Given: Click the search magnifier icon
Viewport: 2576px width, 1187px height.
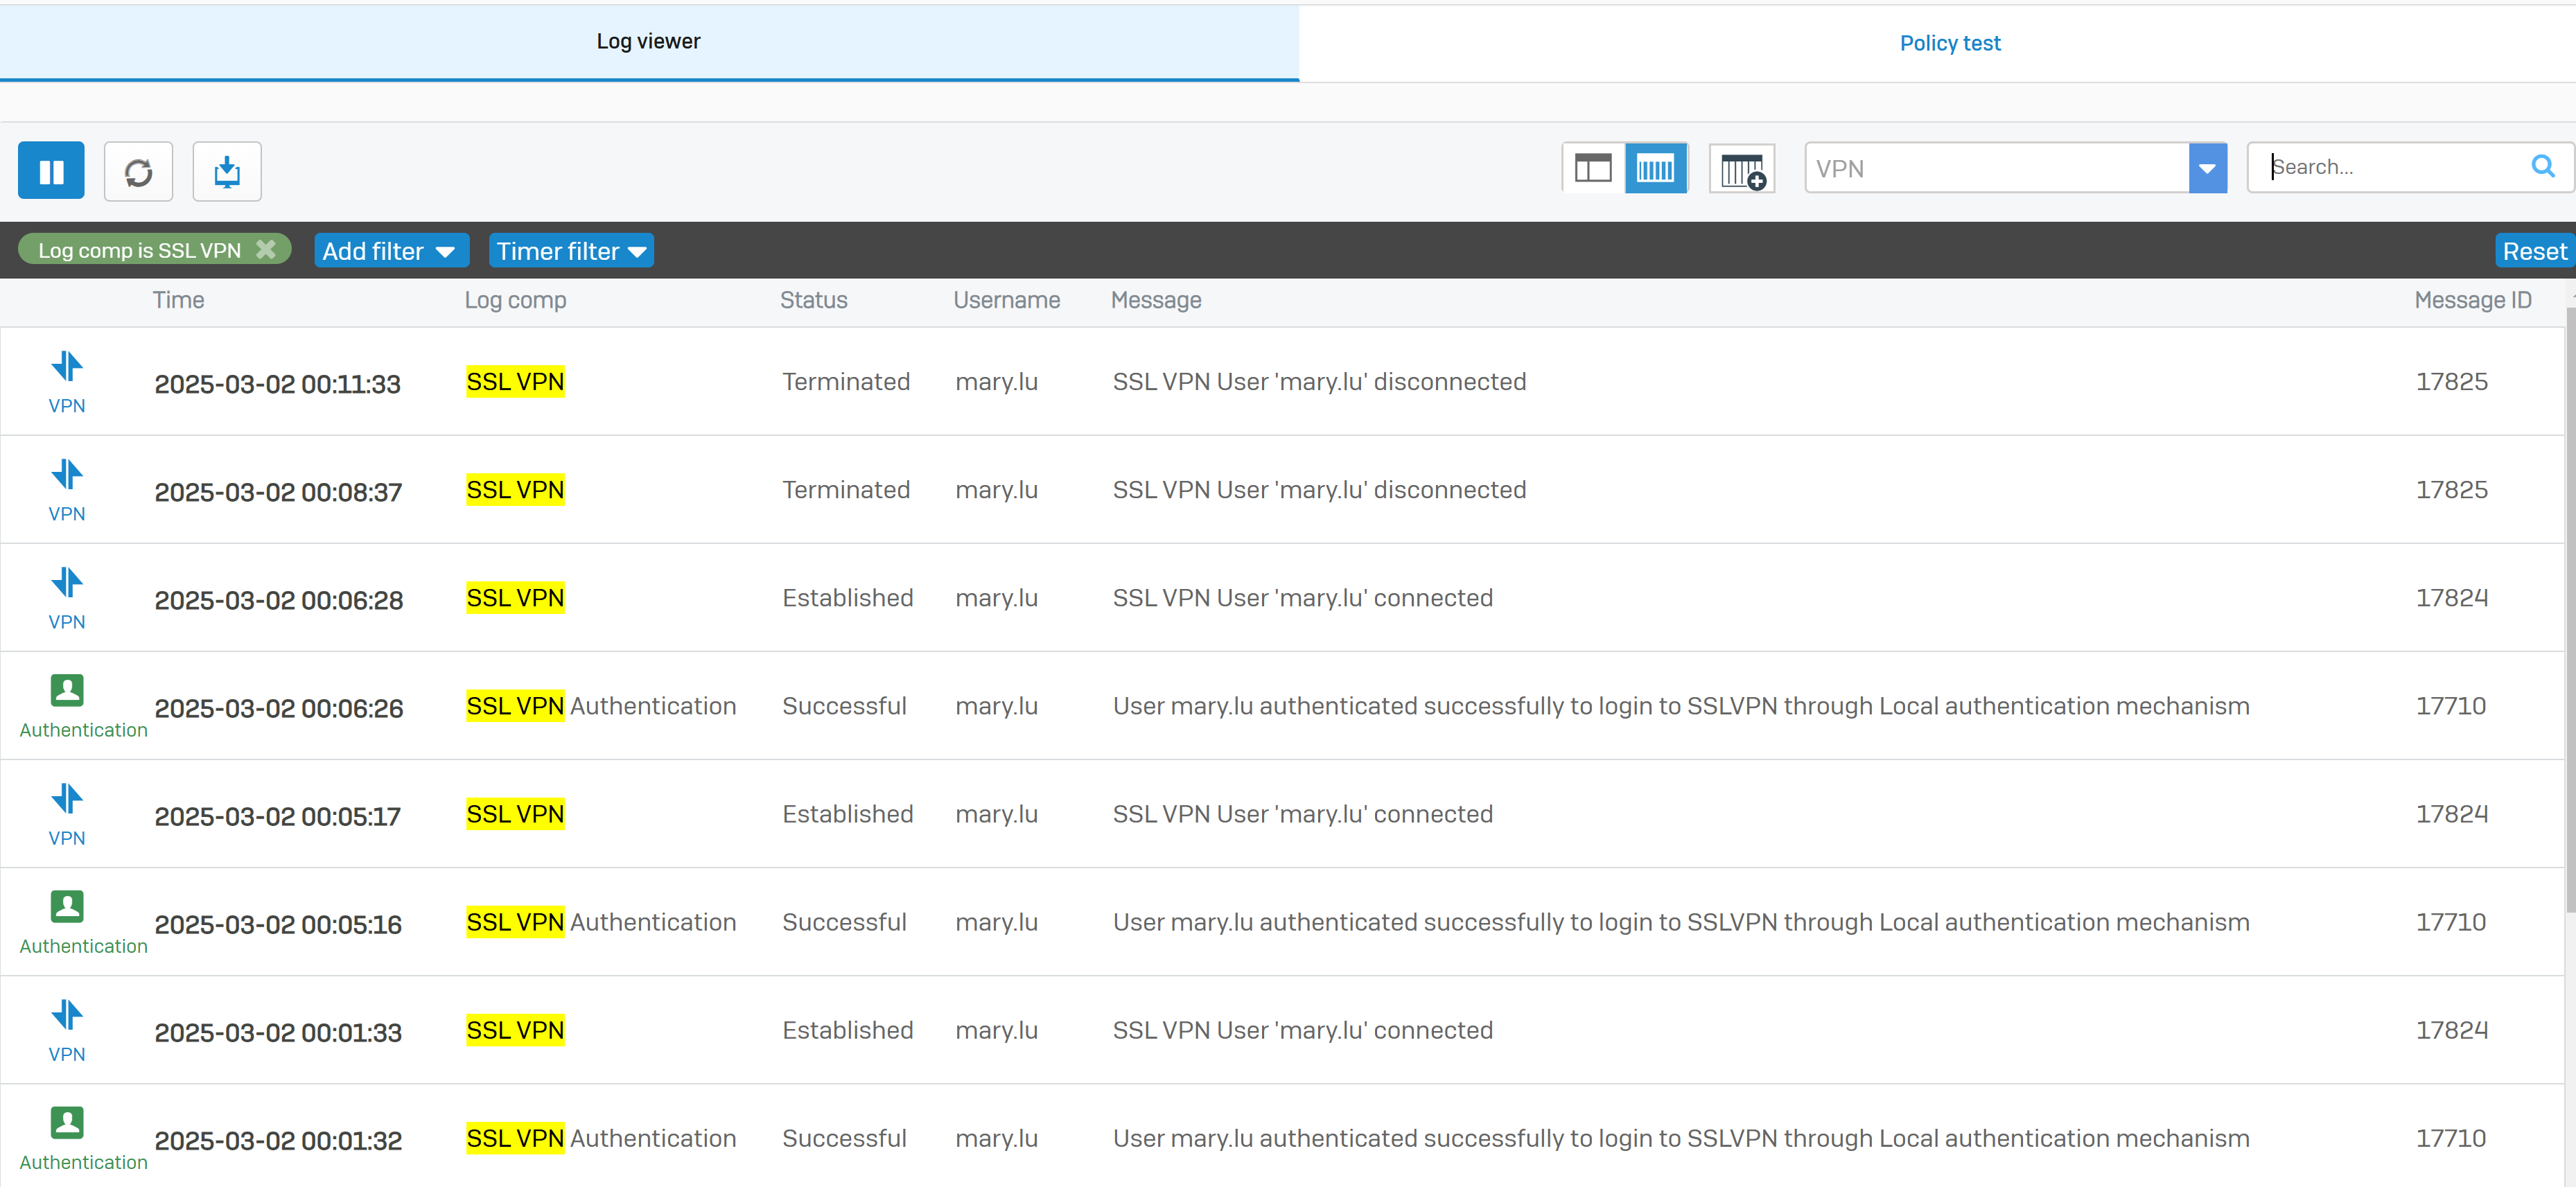Looking at the screenshot, I should [x=2543, y=166].
